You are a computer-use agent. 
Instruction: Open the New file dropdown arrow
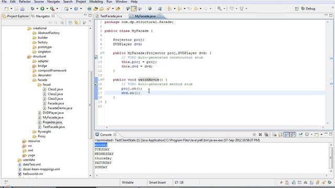(12, 9)
